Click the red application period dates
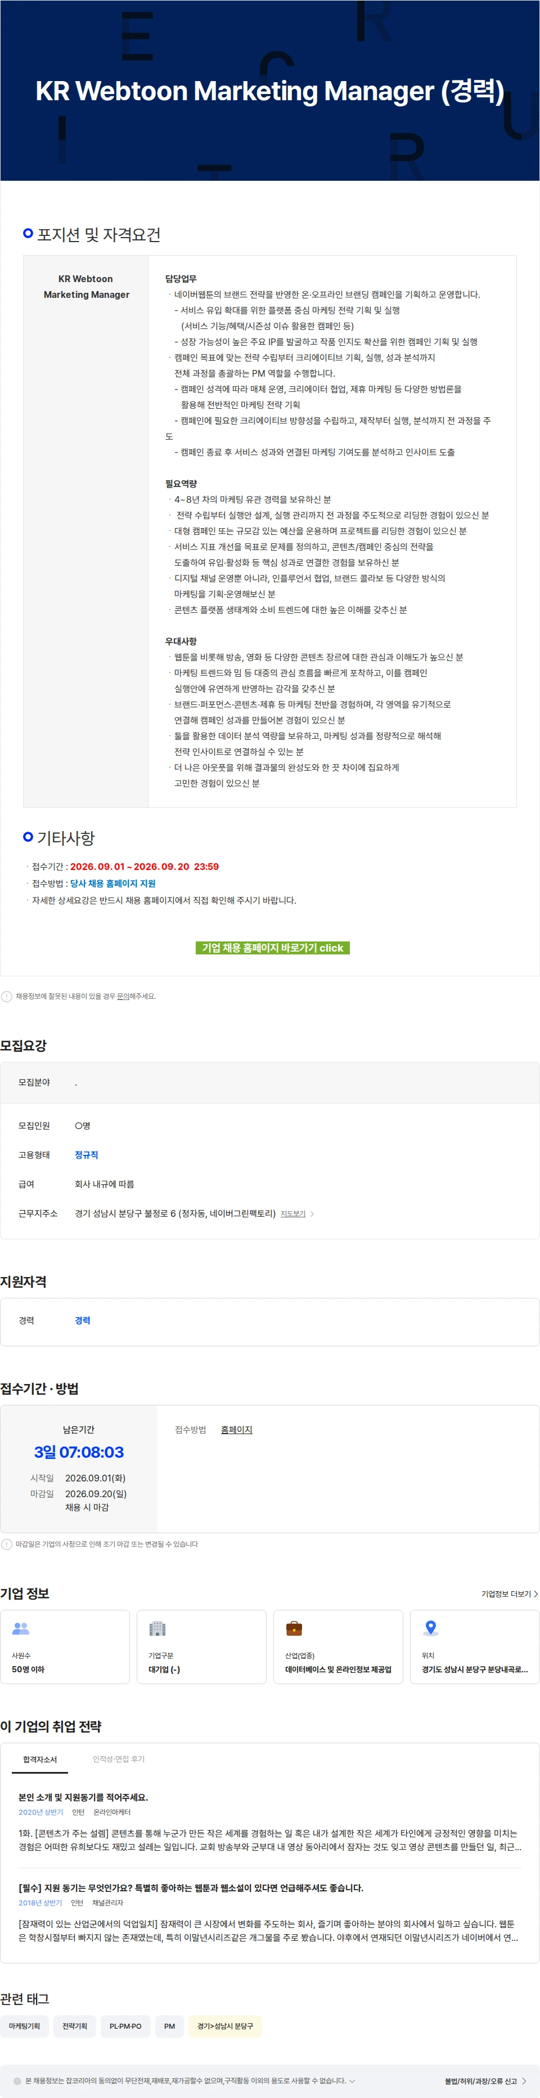Image resolution: width=540 pixels, height=2098 pixels. click(x=144, y=867)
